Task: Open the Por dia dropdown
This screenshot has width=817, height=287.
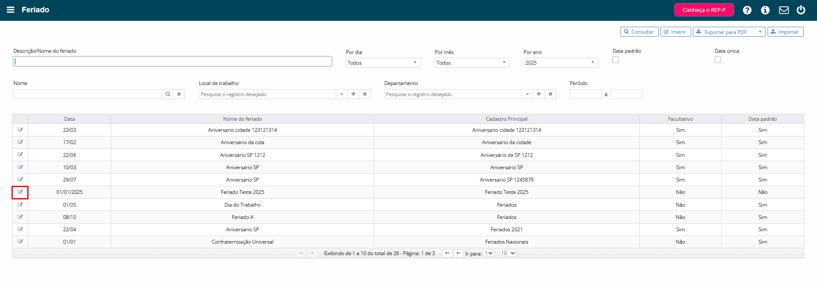Action: (383, 63)
